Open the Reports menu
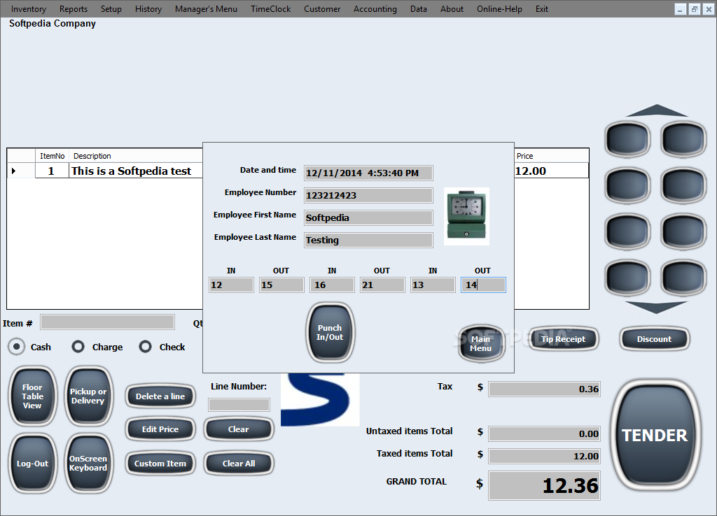 point(73,8)
